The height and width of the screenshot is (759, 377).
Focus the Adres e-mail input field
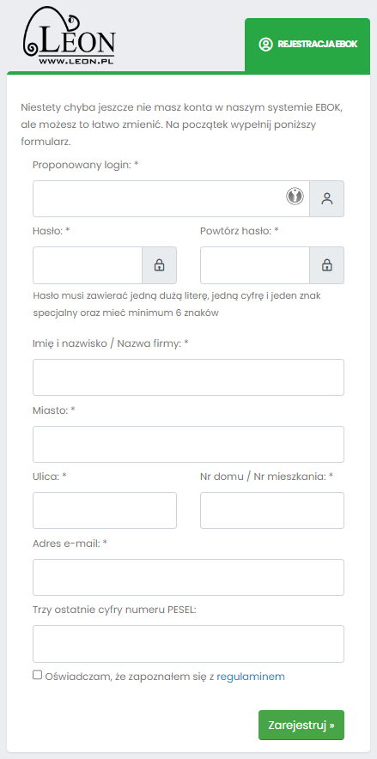tap(188, 578)
